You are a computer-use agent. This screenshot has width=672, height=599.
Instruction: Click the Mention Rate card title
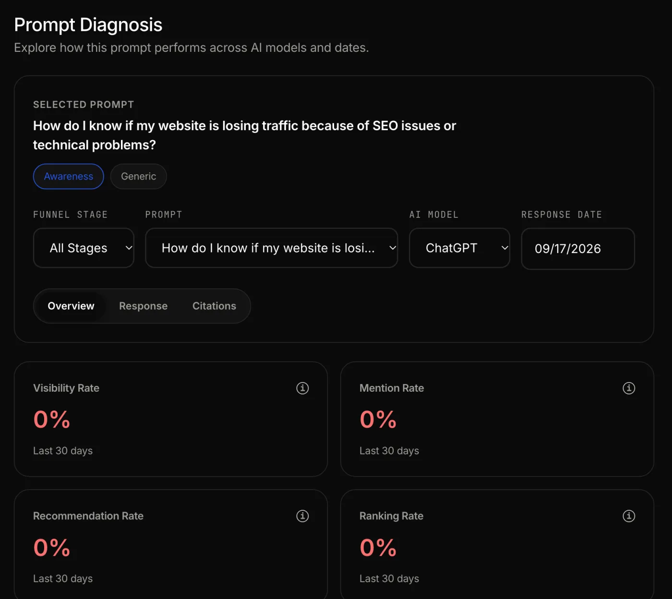(x=392, y=388)
